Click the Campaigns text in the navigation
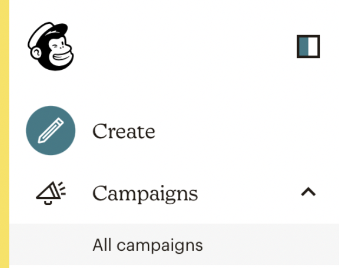Screen dimensions: 339x268 click(x=145, y=193)
